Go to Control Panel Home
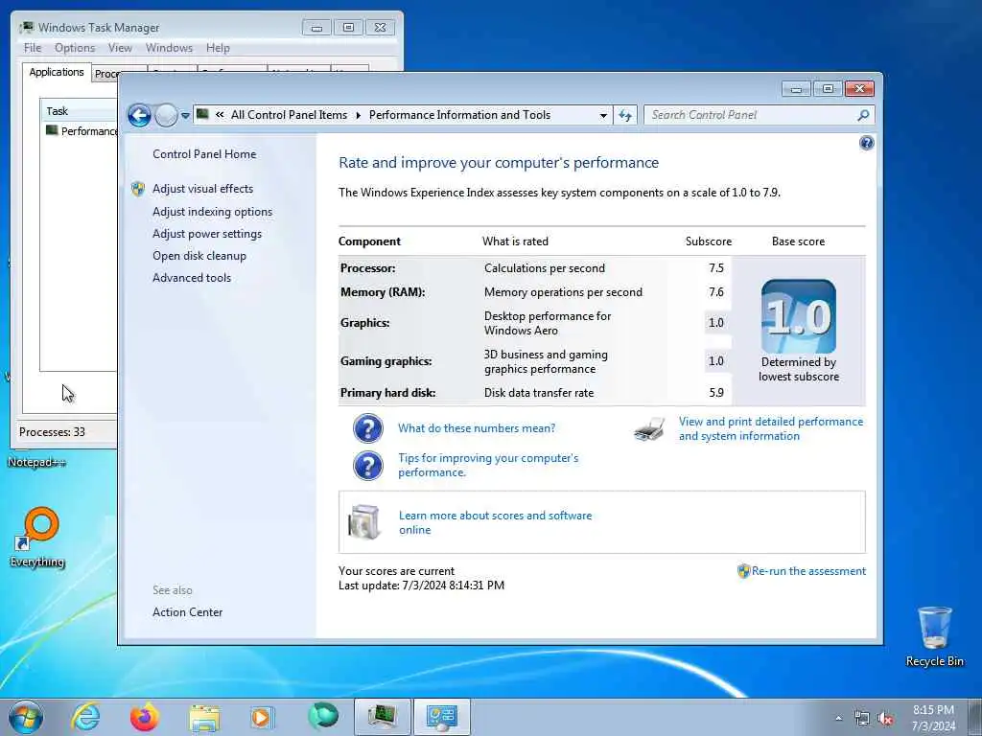This screenshot has height=736, width=982. point(204,154)
